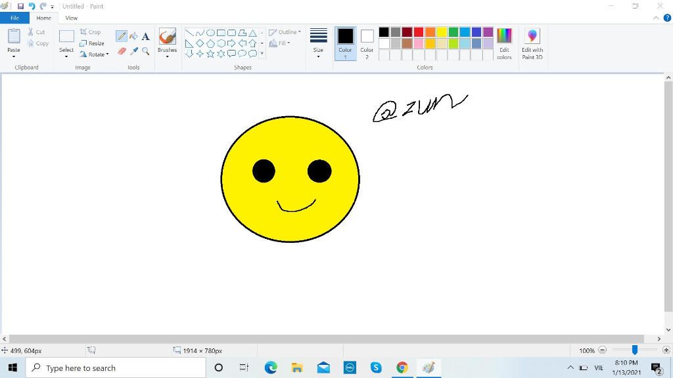673x378 pixels.
Task: Pick the Right triangle shape
Action: pyautogui.click(x=189, y=43)
